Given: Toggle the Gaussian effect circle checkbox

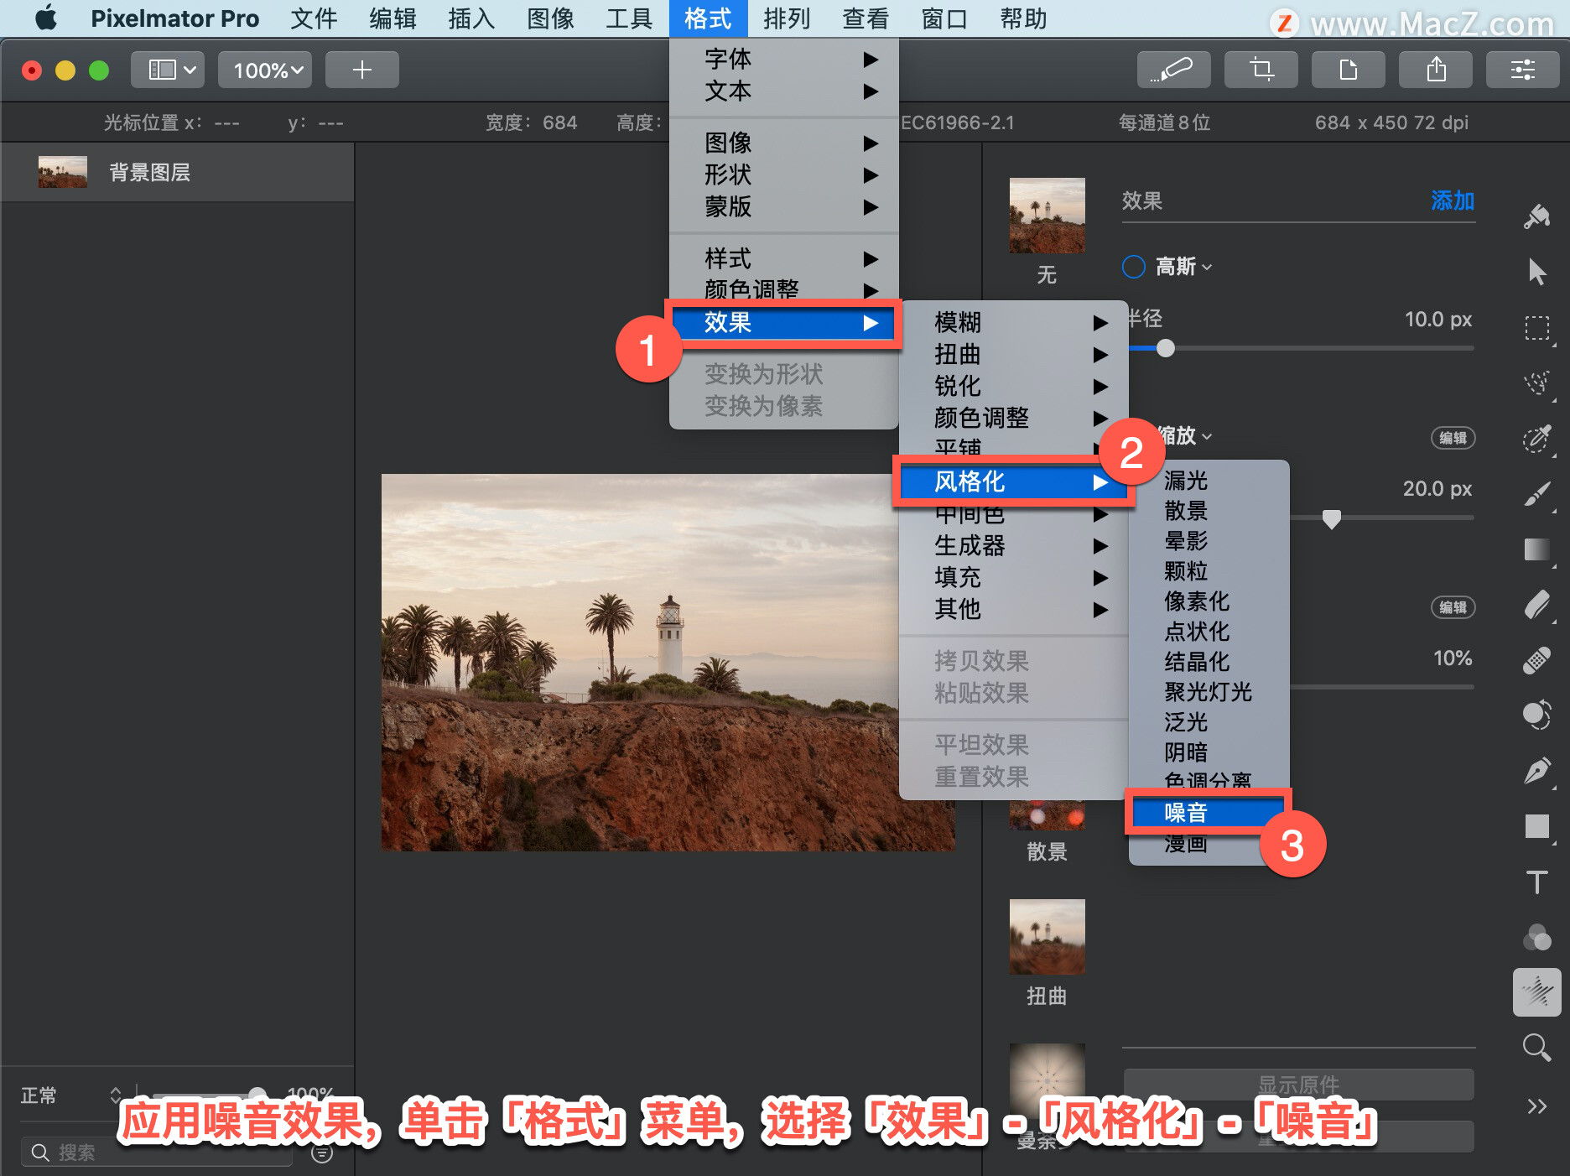Looking at the screenshot, I should (x=1133, y=267).
